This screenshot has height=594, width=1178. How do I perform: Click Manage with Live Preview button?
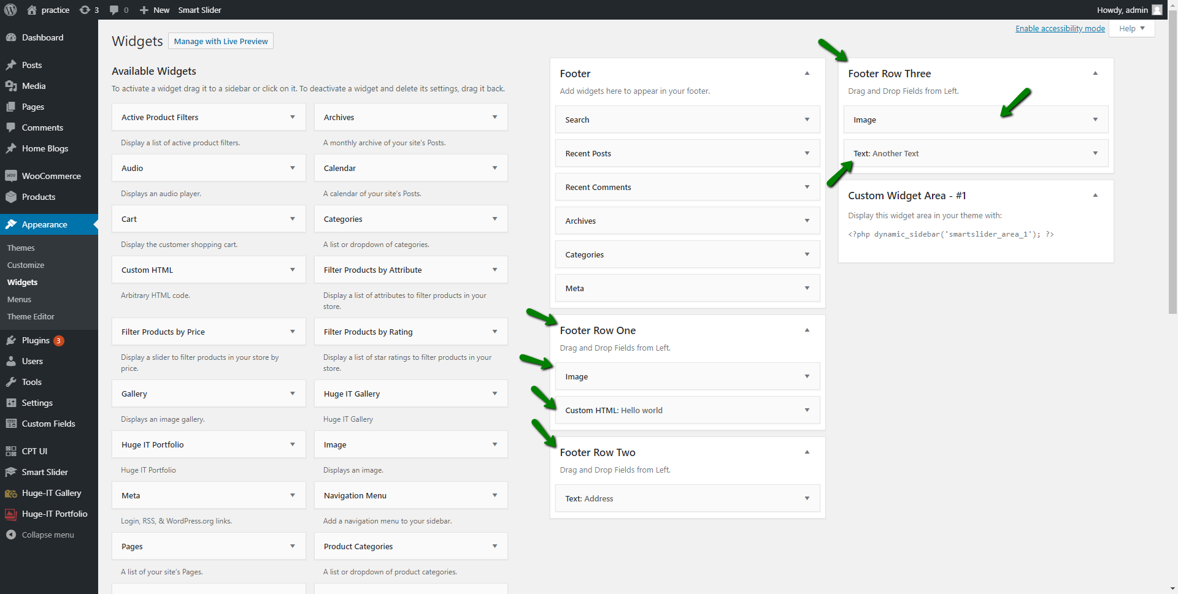[221, 41]
